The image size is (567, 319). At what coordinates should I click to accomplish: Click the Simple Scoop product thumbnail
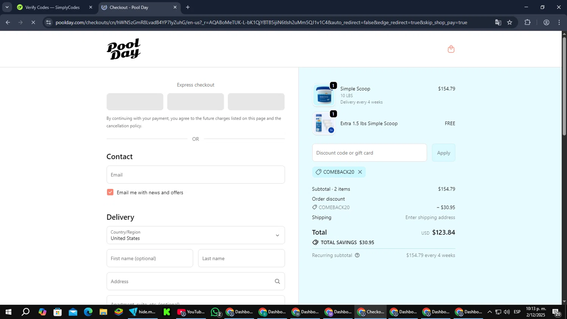pyautogui.click(x=324, y=95)
